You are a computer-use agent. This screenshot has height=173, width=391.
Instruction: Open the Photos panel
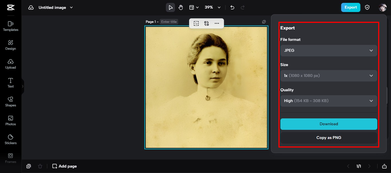[11, 121]
